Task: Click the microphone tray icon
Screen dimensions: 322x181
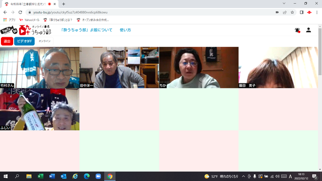Action: [255, 176]
